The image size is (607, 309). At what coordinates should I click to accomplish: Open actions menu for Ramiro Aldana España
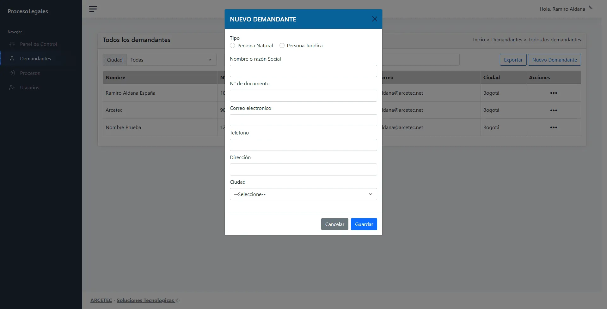[553, 93]
